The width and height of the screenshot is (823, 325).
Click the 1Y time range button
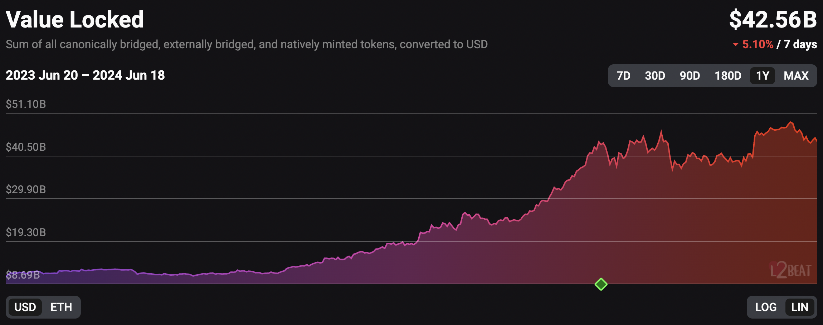[763, 76]
